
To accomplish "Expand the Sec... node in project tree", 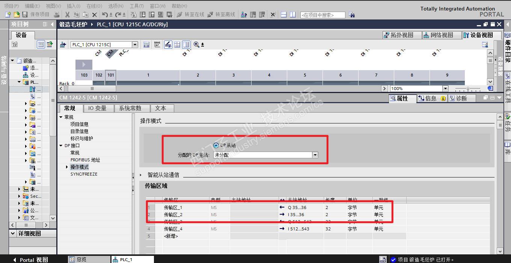I will point(20,196).
